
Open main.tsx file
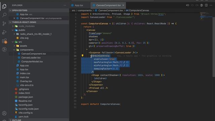click(x=25, y=77)
